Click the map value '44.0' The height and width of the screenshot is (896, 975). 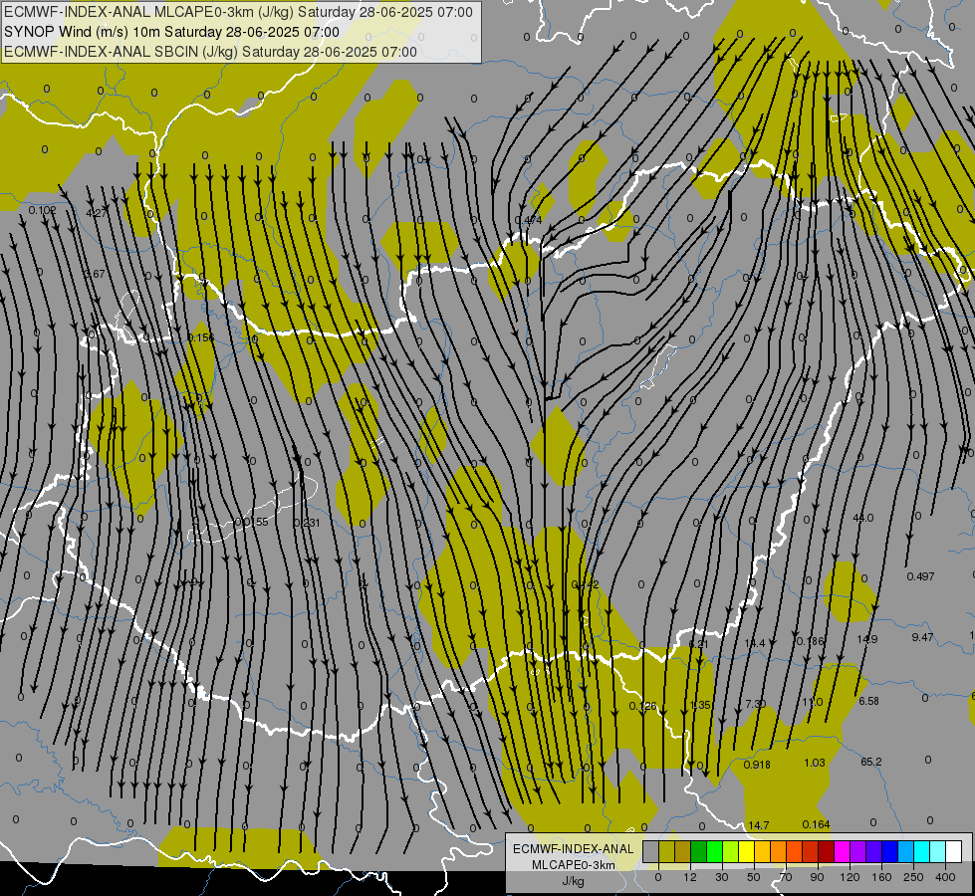(863, 518)
